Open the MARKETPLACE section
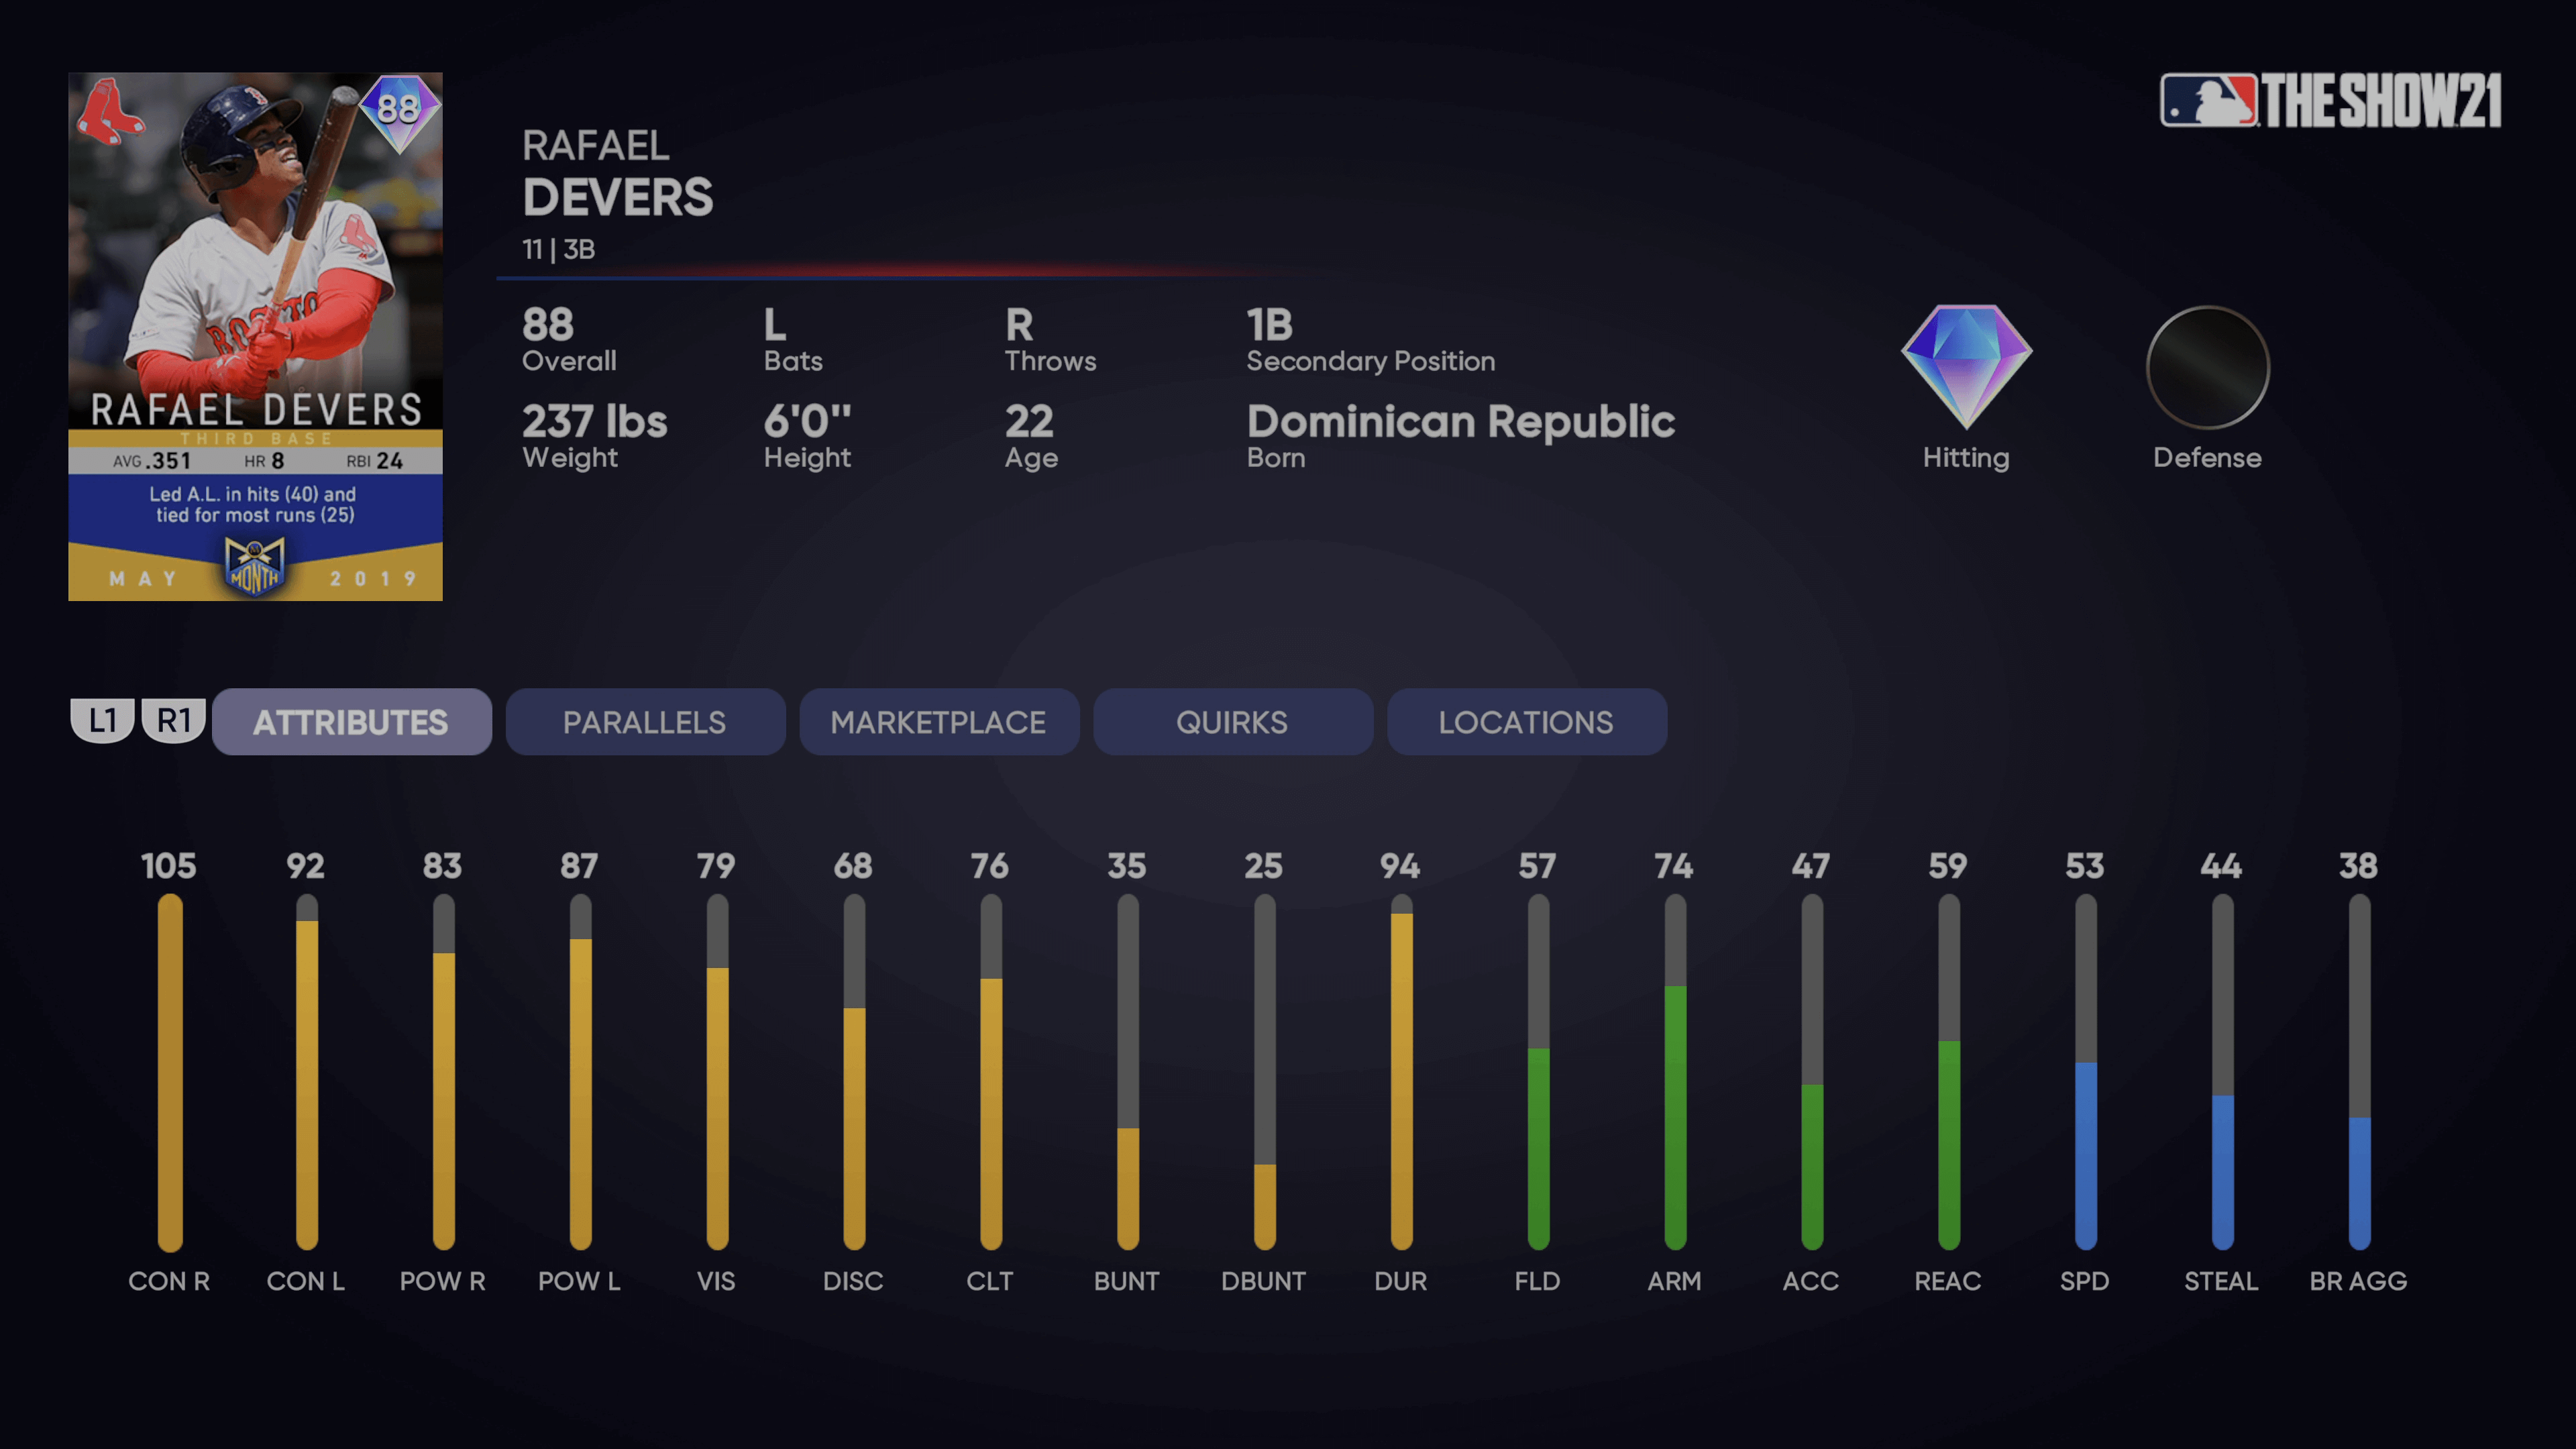Screen dimensions: 2576x1449 (x=939, y=722)
